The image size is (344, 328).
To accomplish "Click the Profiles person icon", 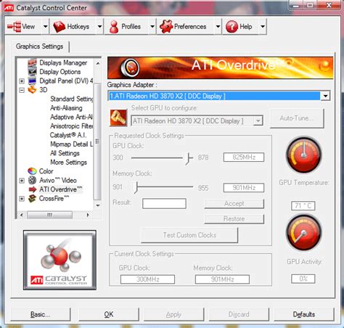I will (x=114, y=27).
